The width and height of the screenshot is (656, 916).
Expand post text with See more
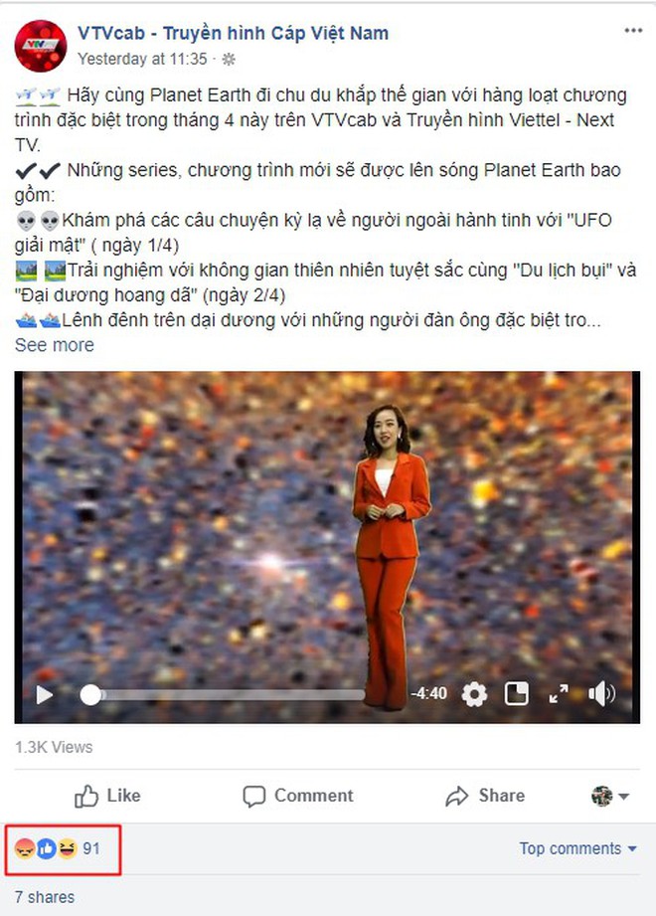coord(55,345)
